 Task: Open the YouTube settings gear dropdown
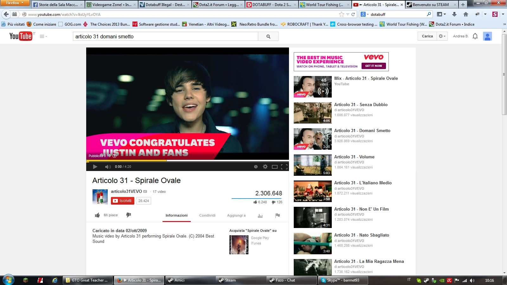pos(442,36)
